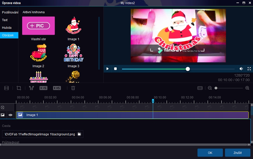Fit timeline to window width icon

click(200, 88)
